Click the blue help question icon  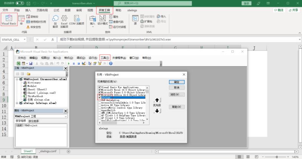pyautogui.click(x=111, y=63)
